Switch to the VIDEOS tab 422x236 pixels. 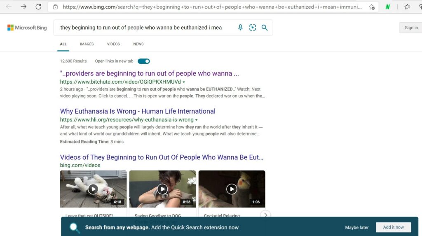click(113, 44)
